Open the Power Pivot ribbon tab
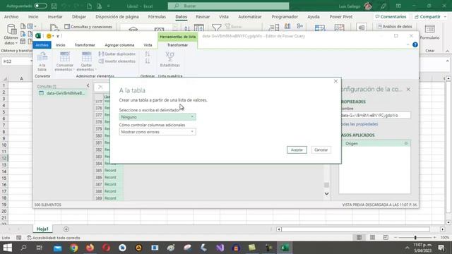The image size is (452, 254). coord(341,17)
